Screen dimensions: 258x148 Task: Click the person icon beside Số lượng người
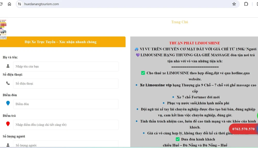[x=8, y=145]
